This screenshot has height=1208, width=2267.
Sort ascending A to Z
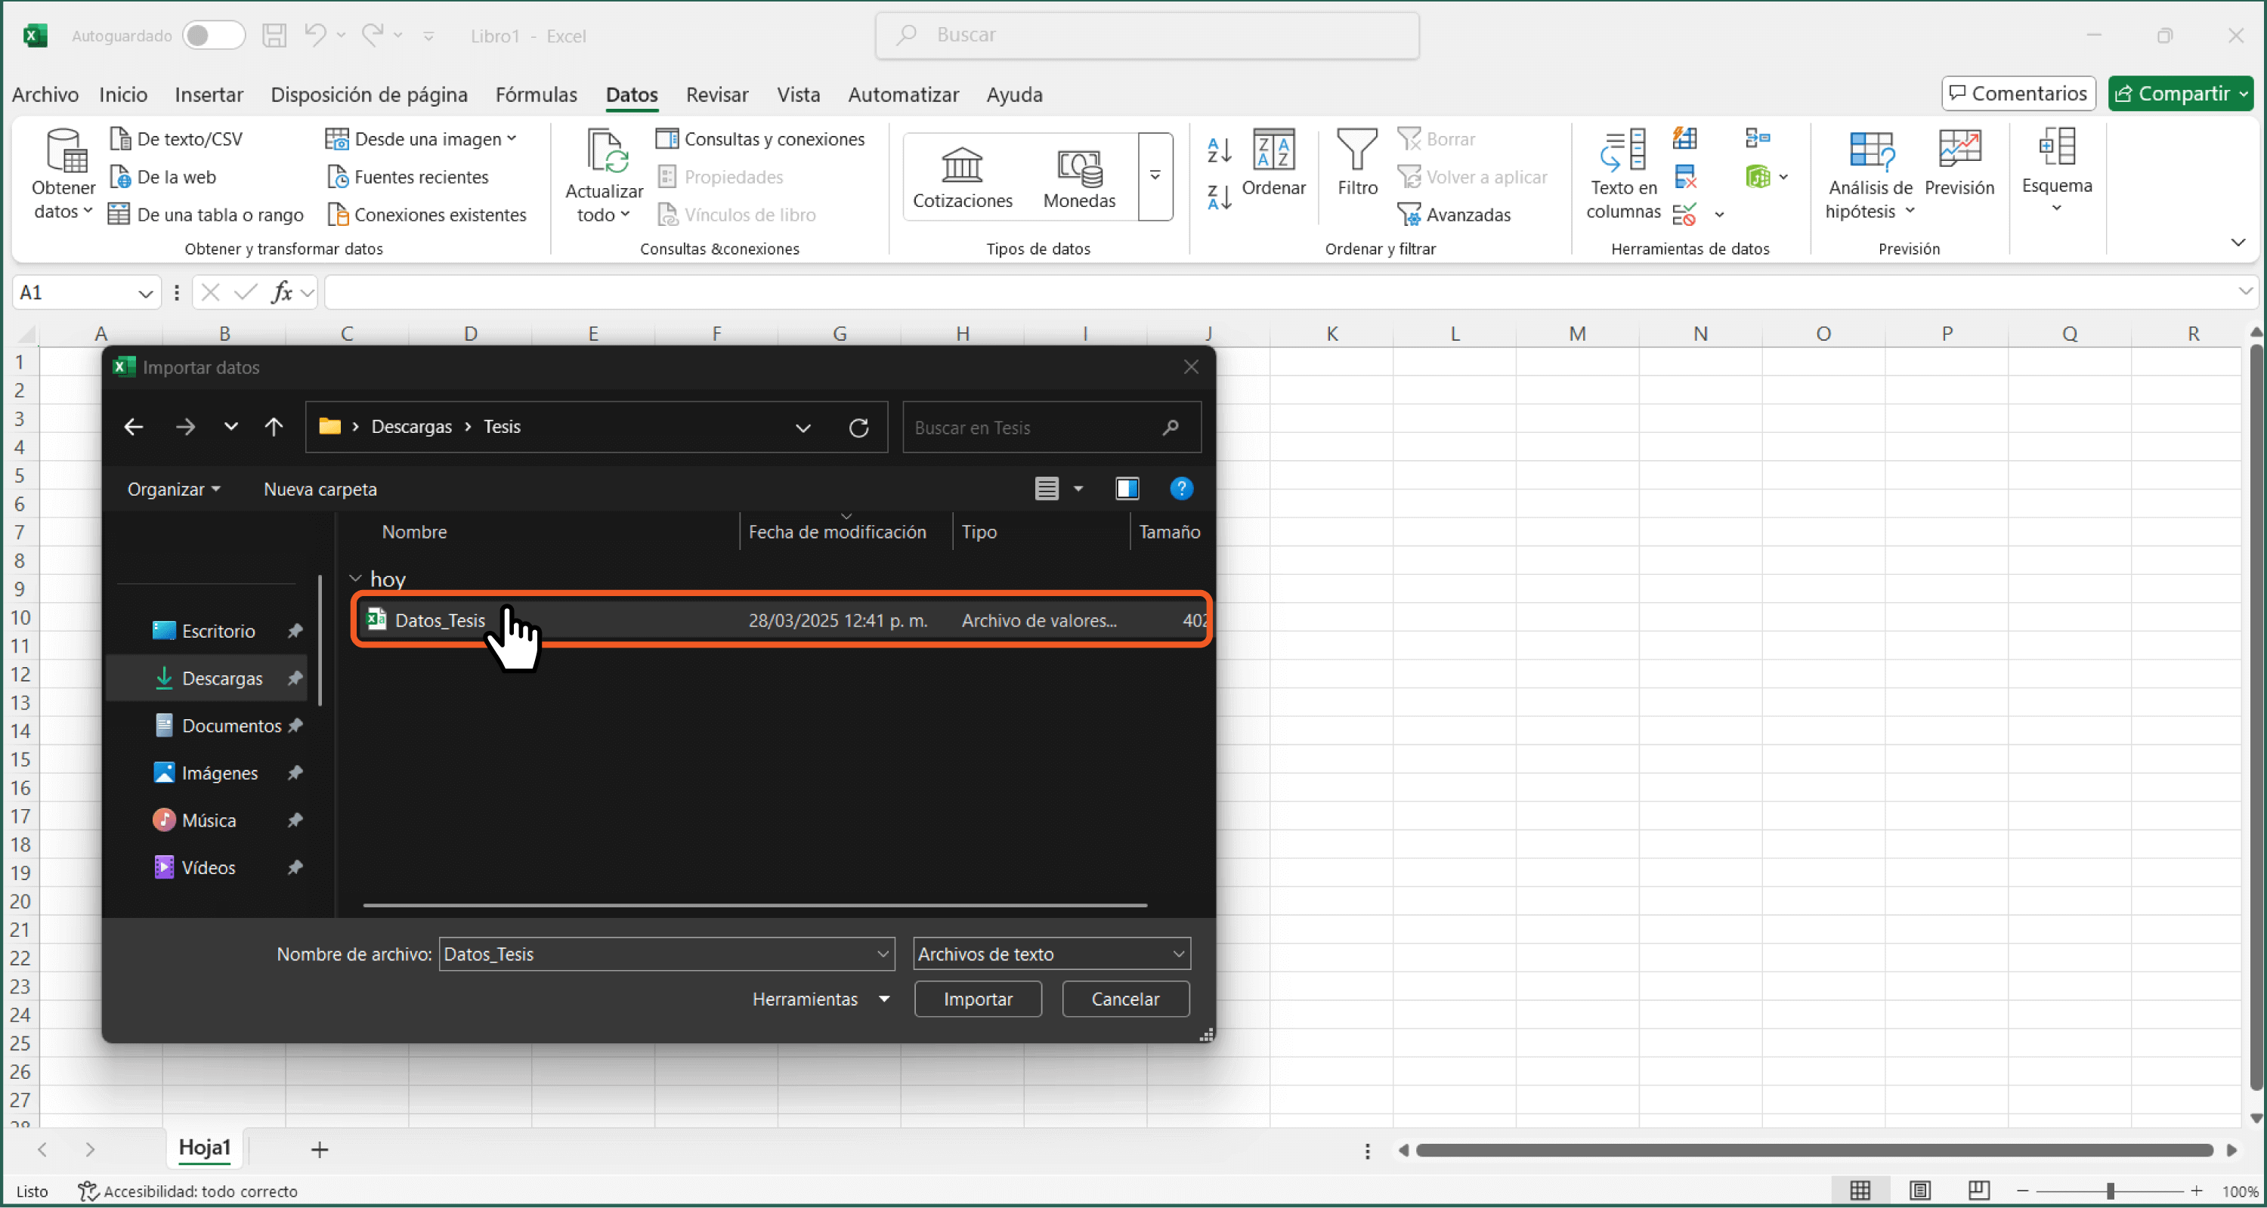(1219, 150)
